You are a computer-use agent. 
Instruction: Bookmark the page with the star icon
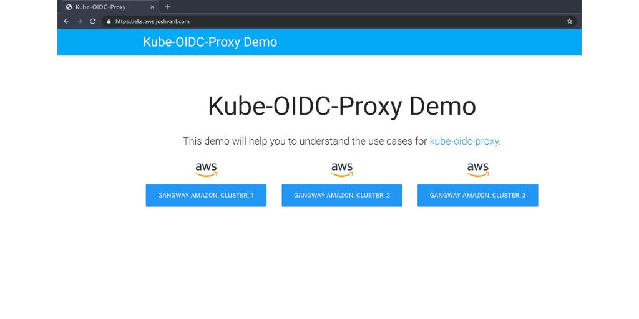point(569,21)
